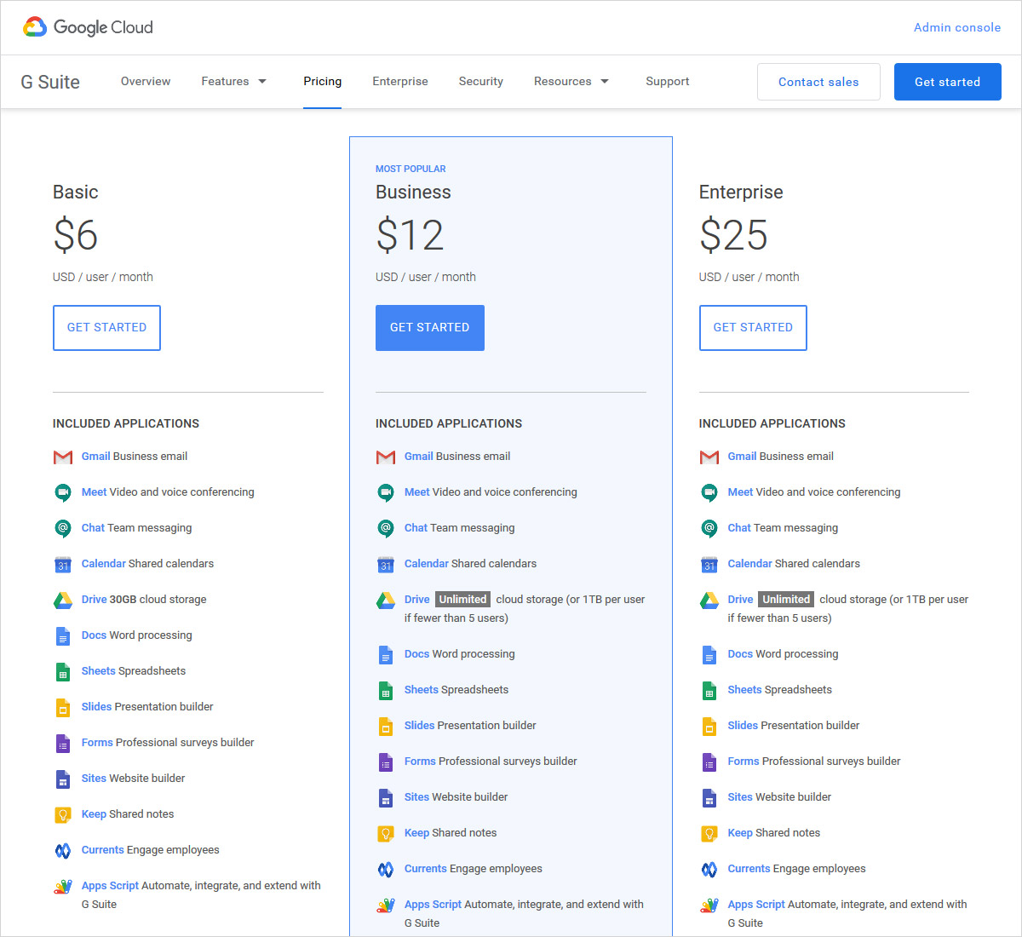Click the Apps Script icon in Basic plan
Viewport: 1022px width, 937px height.
click(63, 887)
